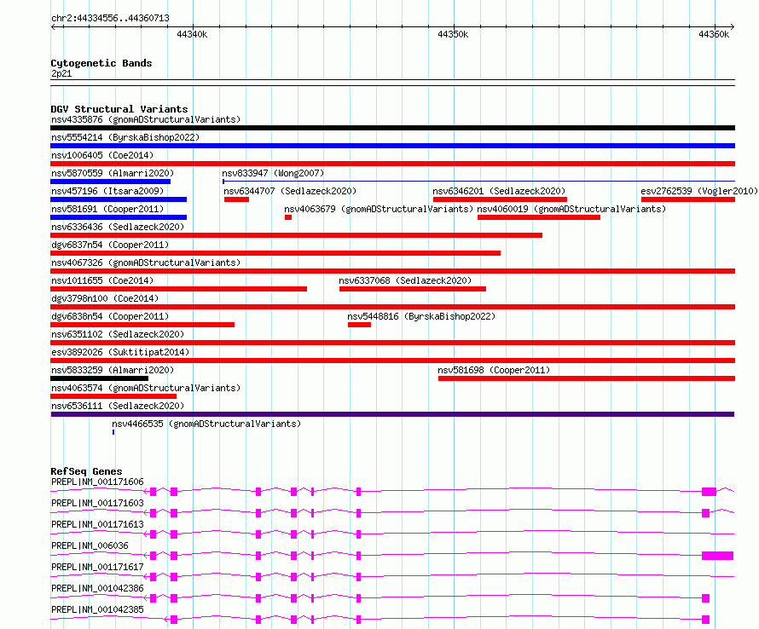The image size is (759, 629).
Task: Click the blue nsv5554214 variant bar
Action: [x=392, y=146]
